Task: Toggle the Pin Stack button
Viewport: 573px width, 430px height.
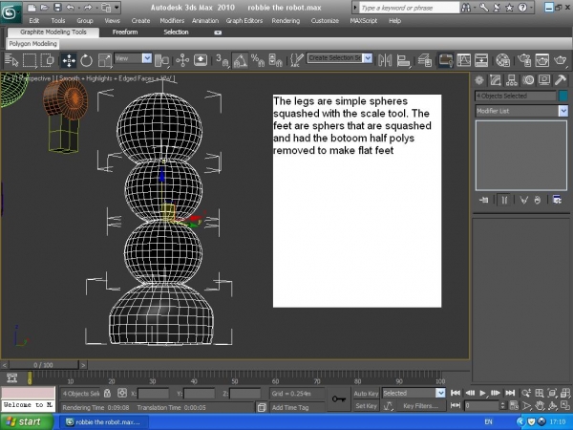Action: point(484,200)
